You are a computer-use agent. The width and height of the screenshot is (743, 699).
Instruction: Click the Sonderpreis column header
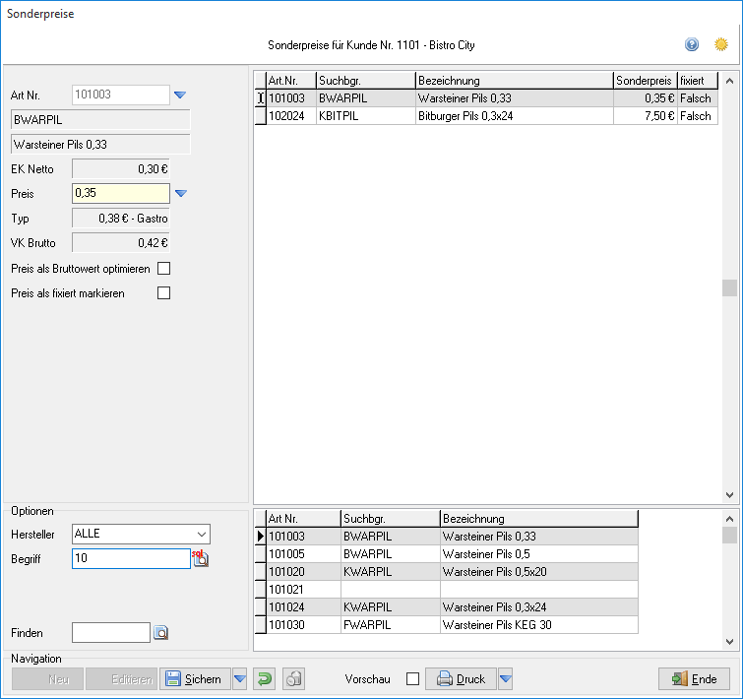645,81
